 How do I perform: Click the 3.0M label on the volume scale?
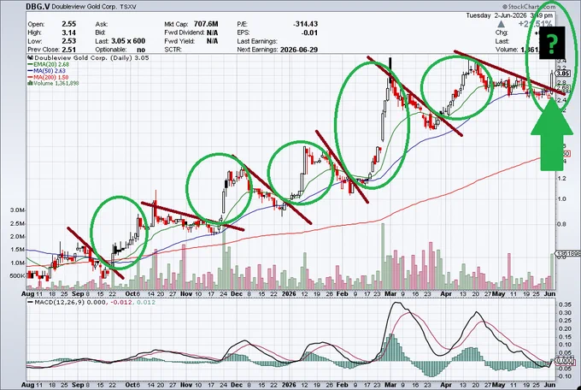click(17, 210)
